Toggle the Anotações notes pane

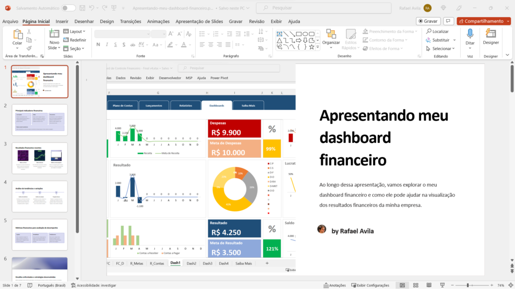coord(334,285)
